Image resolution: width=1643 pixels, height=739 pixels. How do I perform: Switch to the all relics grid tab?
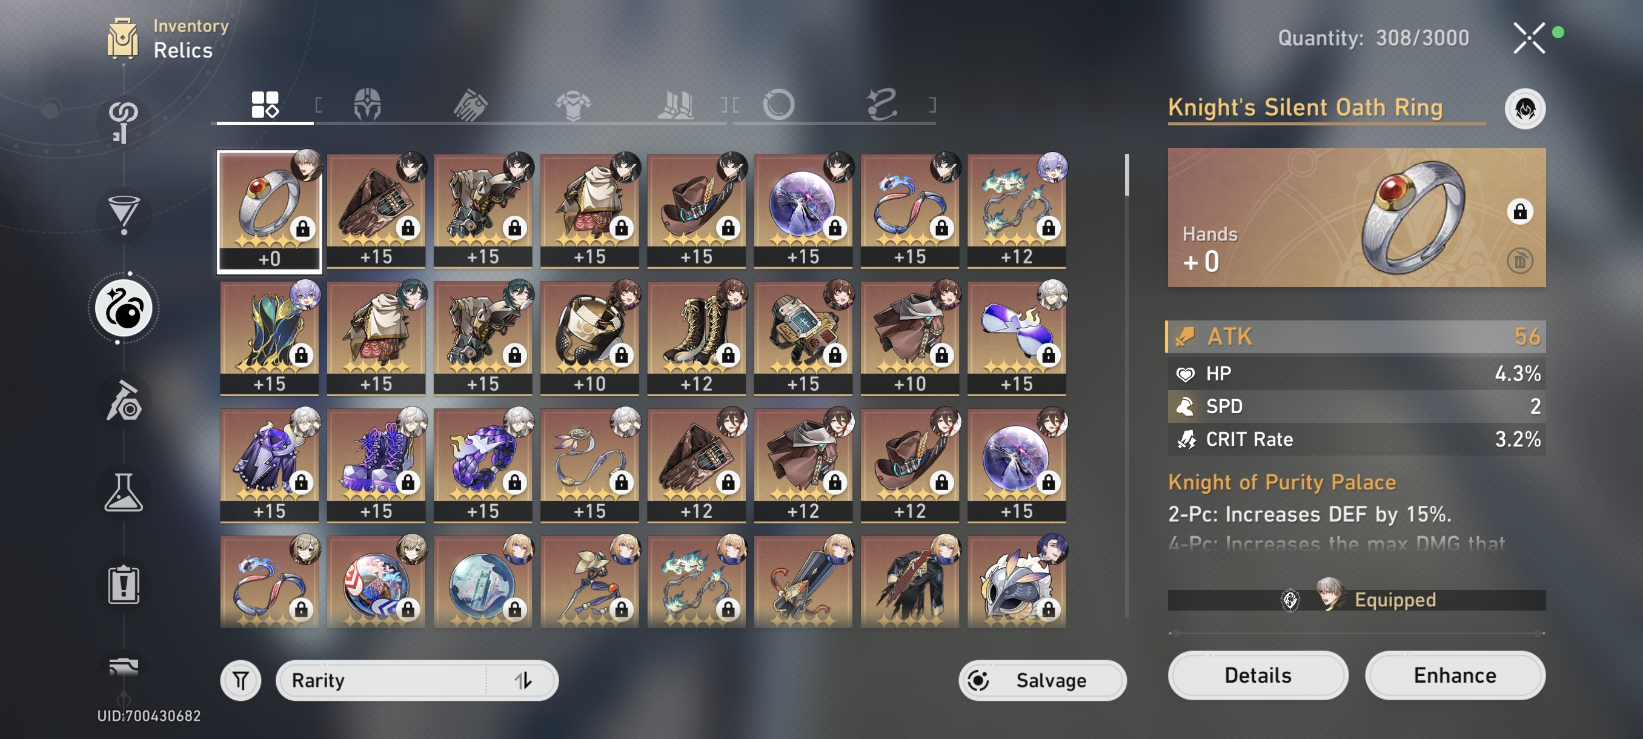(265, 105)
